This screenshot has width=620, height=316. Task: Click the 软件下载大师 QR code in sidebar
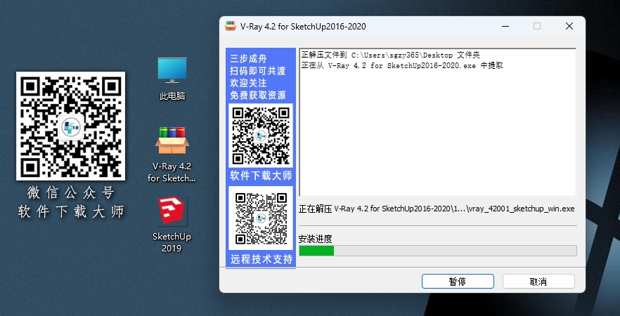coord(261,136)
